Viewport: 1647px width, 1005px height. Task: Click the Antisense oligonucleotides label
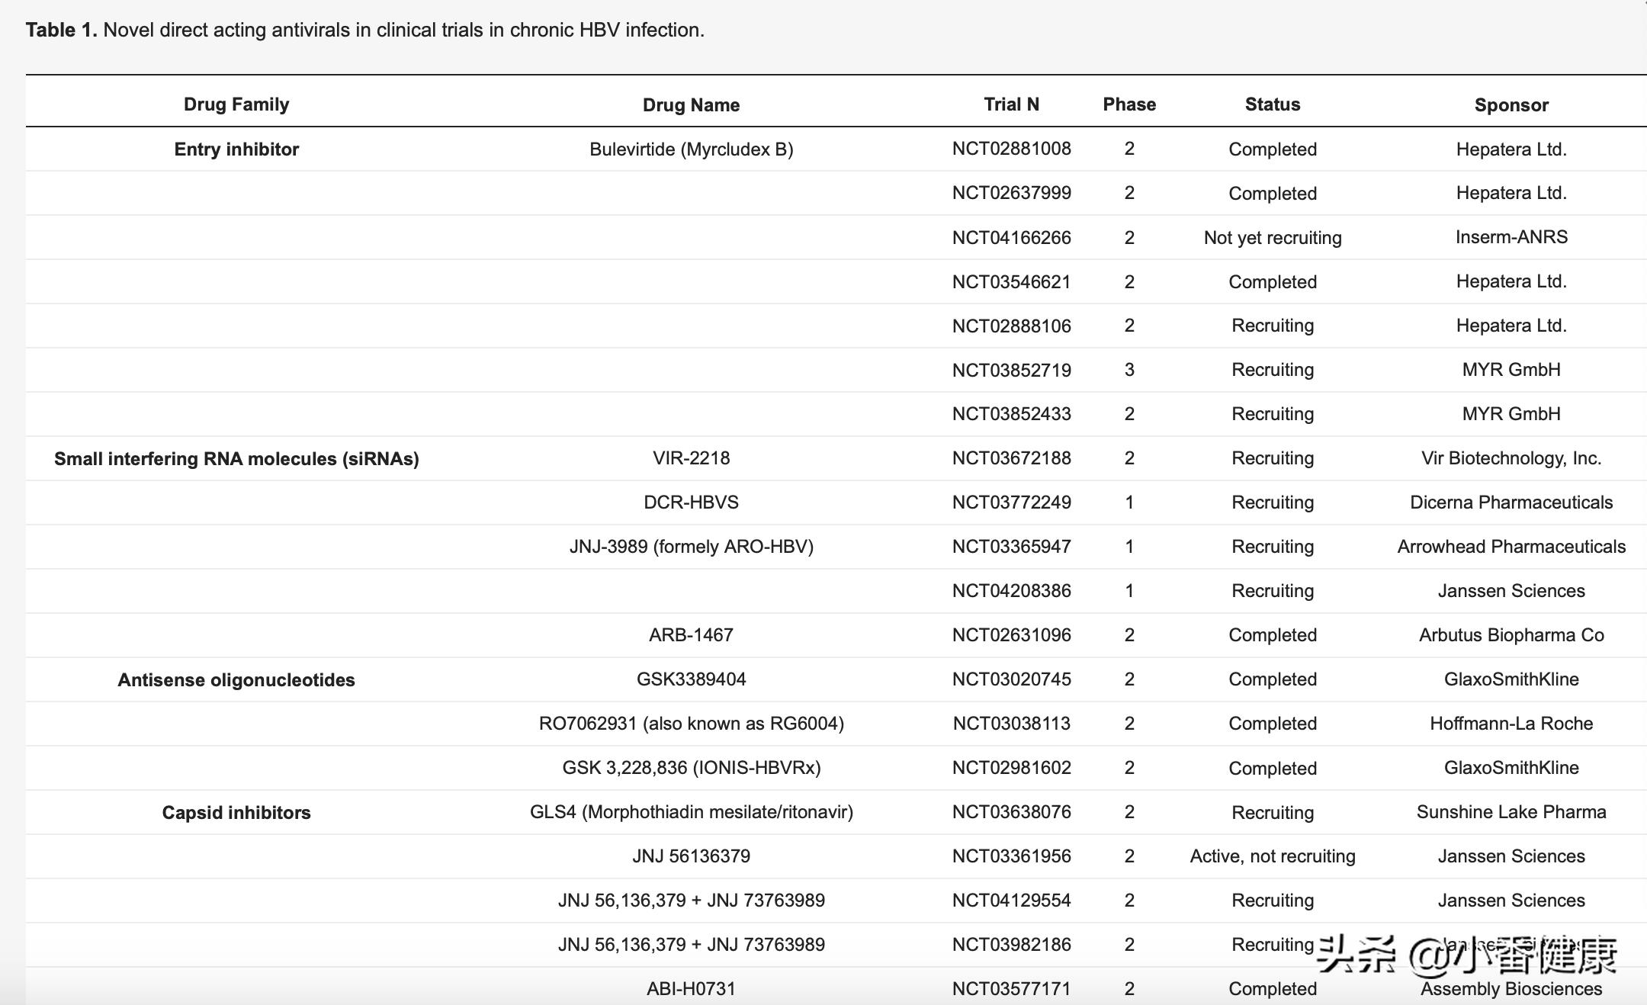[x=236, y=680]
